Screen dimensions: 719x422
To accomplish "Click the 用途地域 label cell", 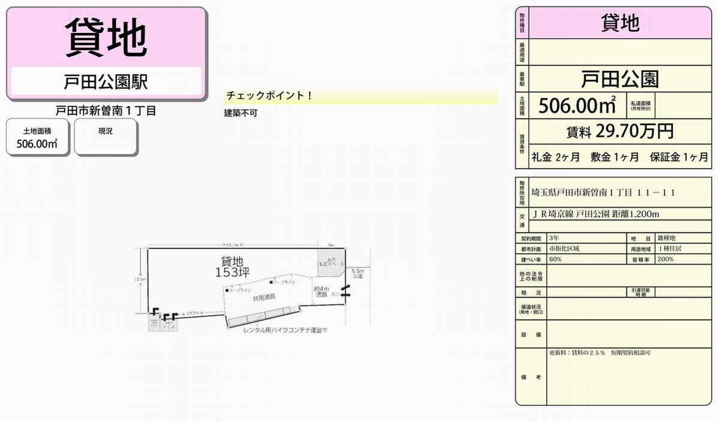I will click(641, 249).
